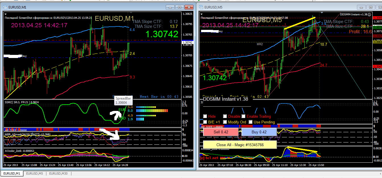Screen dimensions: 382x178
Task: Click the small white triangle in the M5 chart corner
Action: 202,14
